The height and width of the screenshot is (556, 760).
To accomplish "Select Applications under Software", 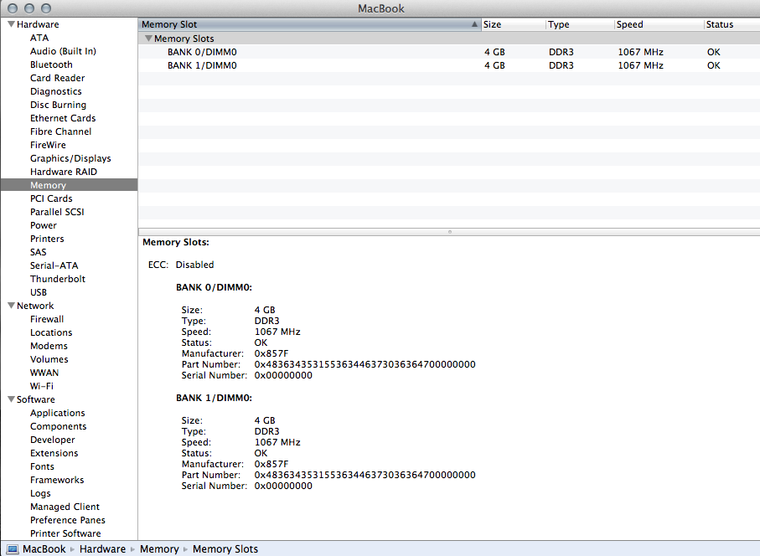I will [57, 413].
